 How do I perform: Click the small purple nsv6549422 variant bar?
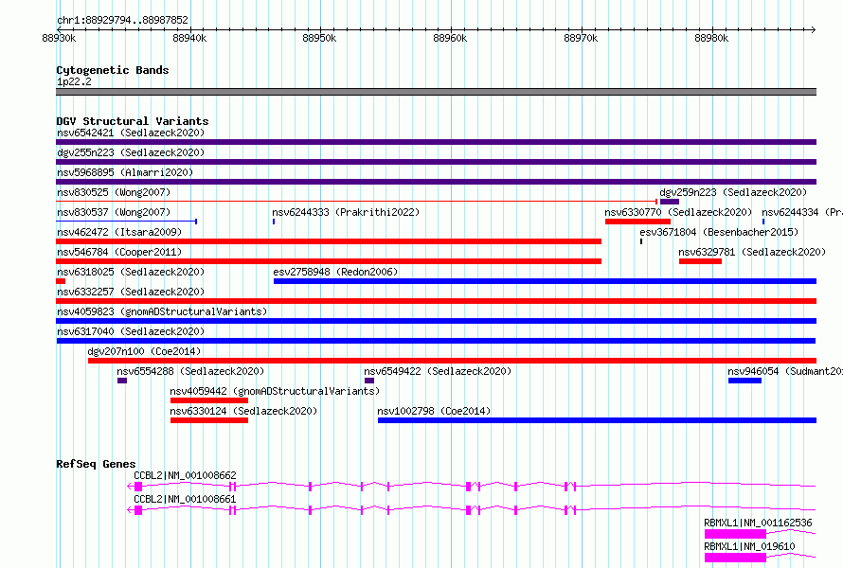coord(368,381)
